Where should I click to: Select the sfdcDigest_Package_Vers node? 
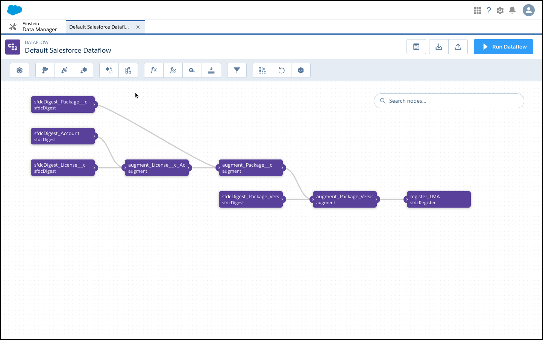(251, 199)
